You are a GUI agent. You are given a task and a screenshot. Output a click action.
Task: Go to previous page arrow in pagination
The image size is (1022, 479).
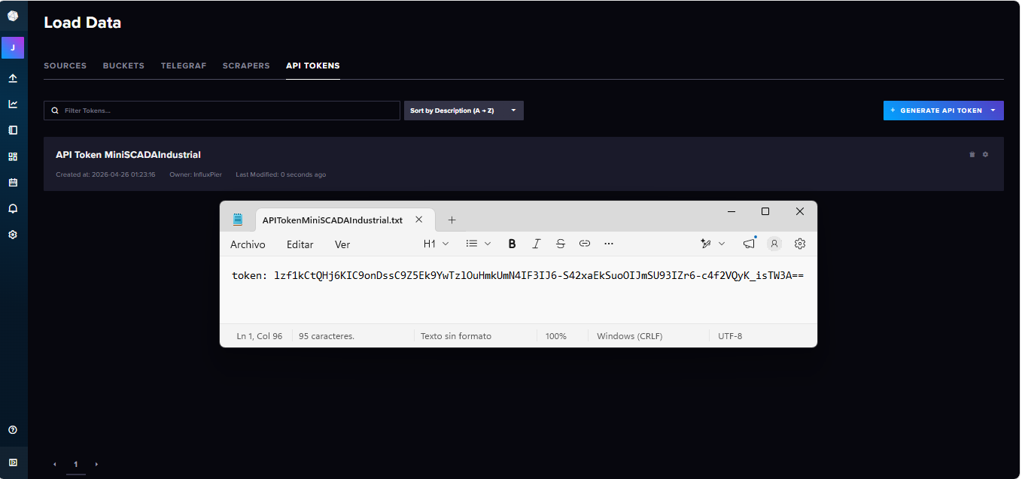[x=55, y=465]
